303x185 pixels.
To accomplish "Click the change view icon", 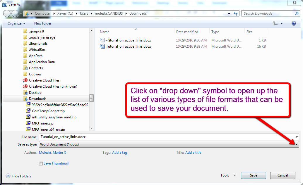I will [x=275, y=23].
